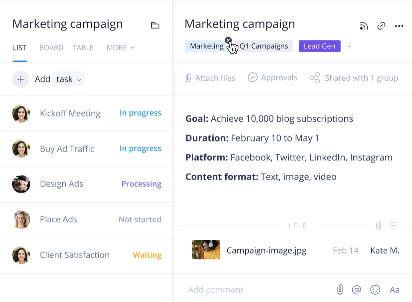
Task: Select the purple Lead Gen tag
Action: pos(319,46)
